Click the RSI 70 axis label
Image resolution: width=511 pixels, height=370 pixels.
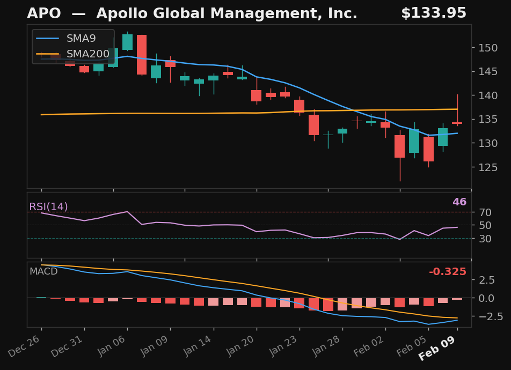tap(485, 213)
